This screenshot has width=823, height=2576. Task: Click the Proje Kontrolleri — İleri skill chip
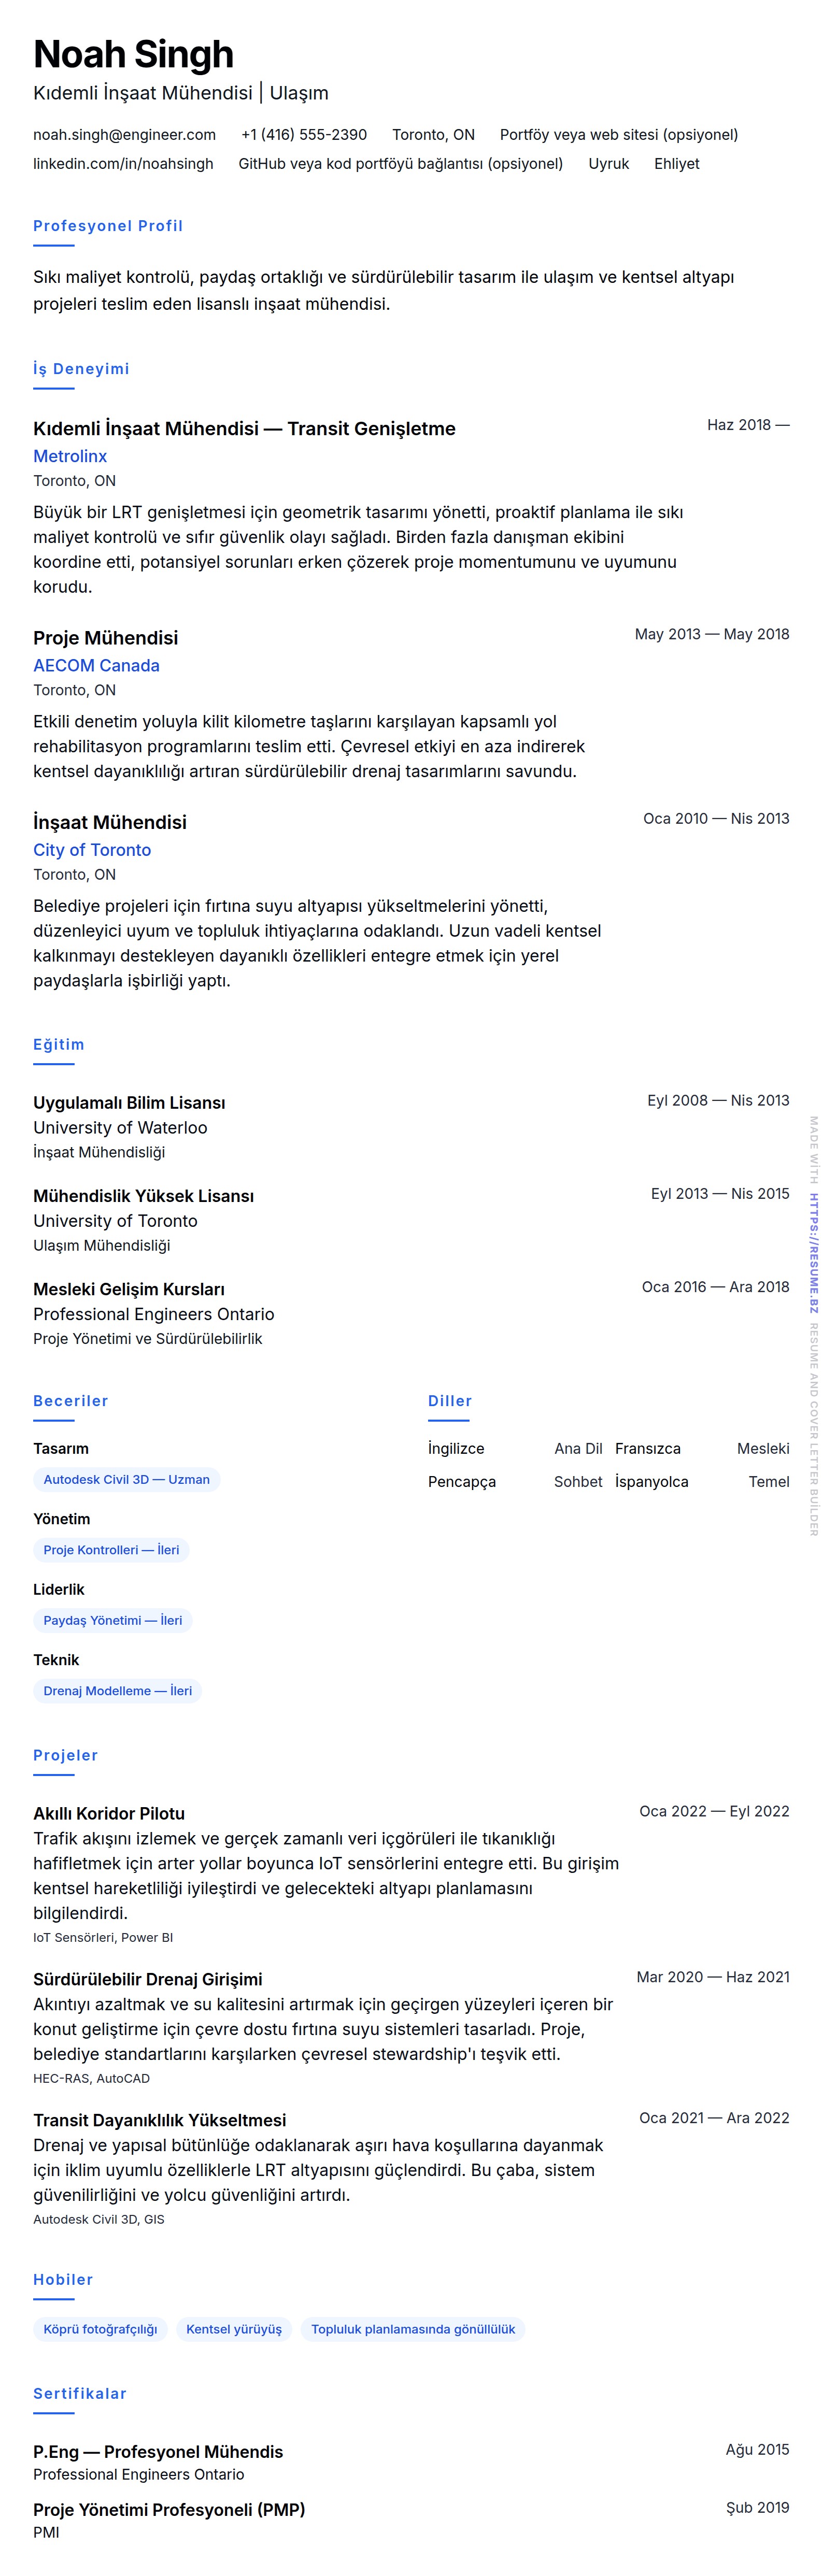tap(111, 1550)
